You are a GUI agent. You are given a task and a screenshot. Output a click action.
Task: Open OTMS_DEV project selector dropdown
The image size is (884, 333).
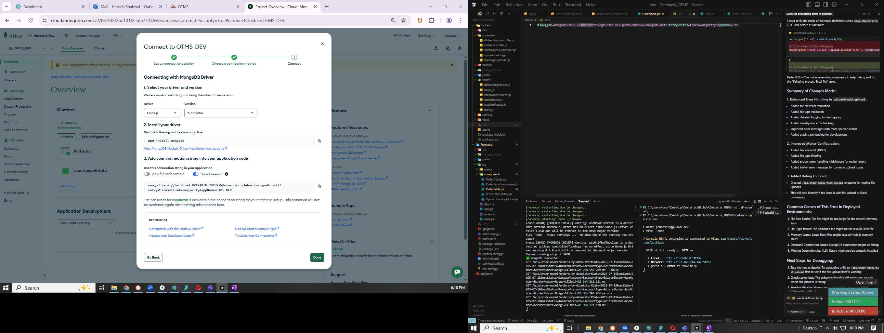pyautogui.click(x=27, y=48)
